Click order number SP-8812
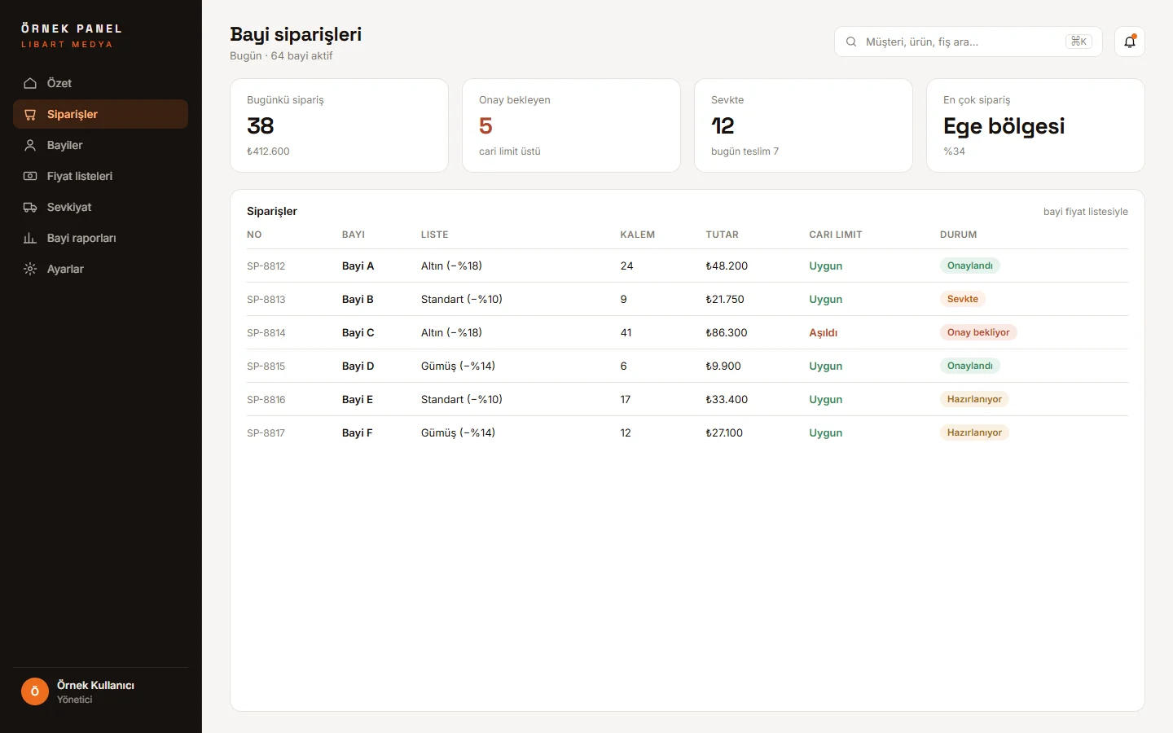The width and height of the screenshot is (1173, 733). (266, 266)
